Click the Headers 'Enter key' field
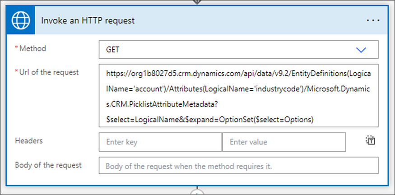 pyautogui.click(x=160, y=142)
